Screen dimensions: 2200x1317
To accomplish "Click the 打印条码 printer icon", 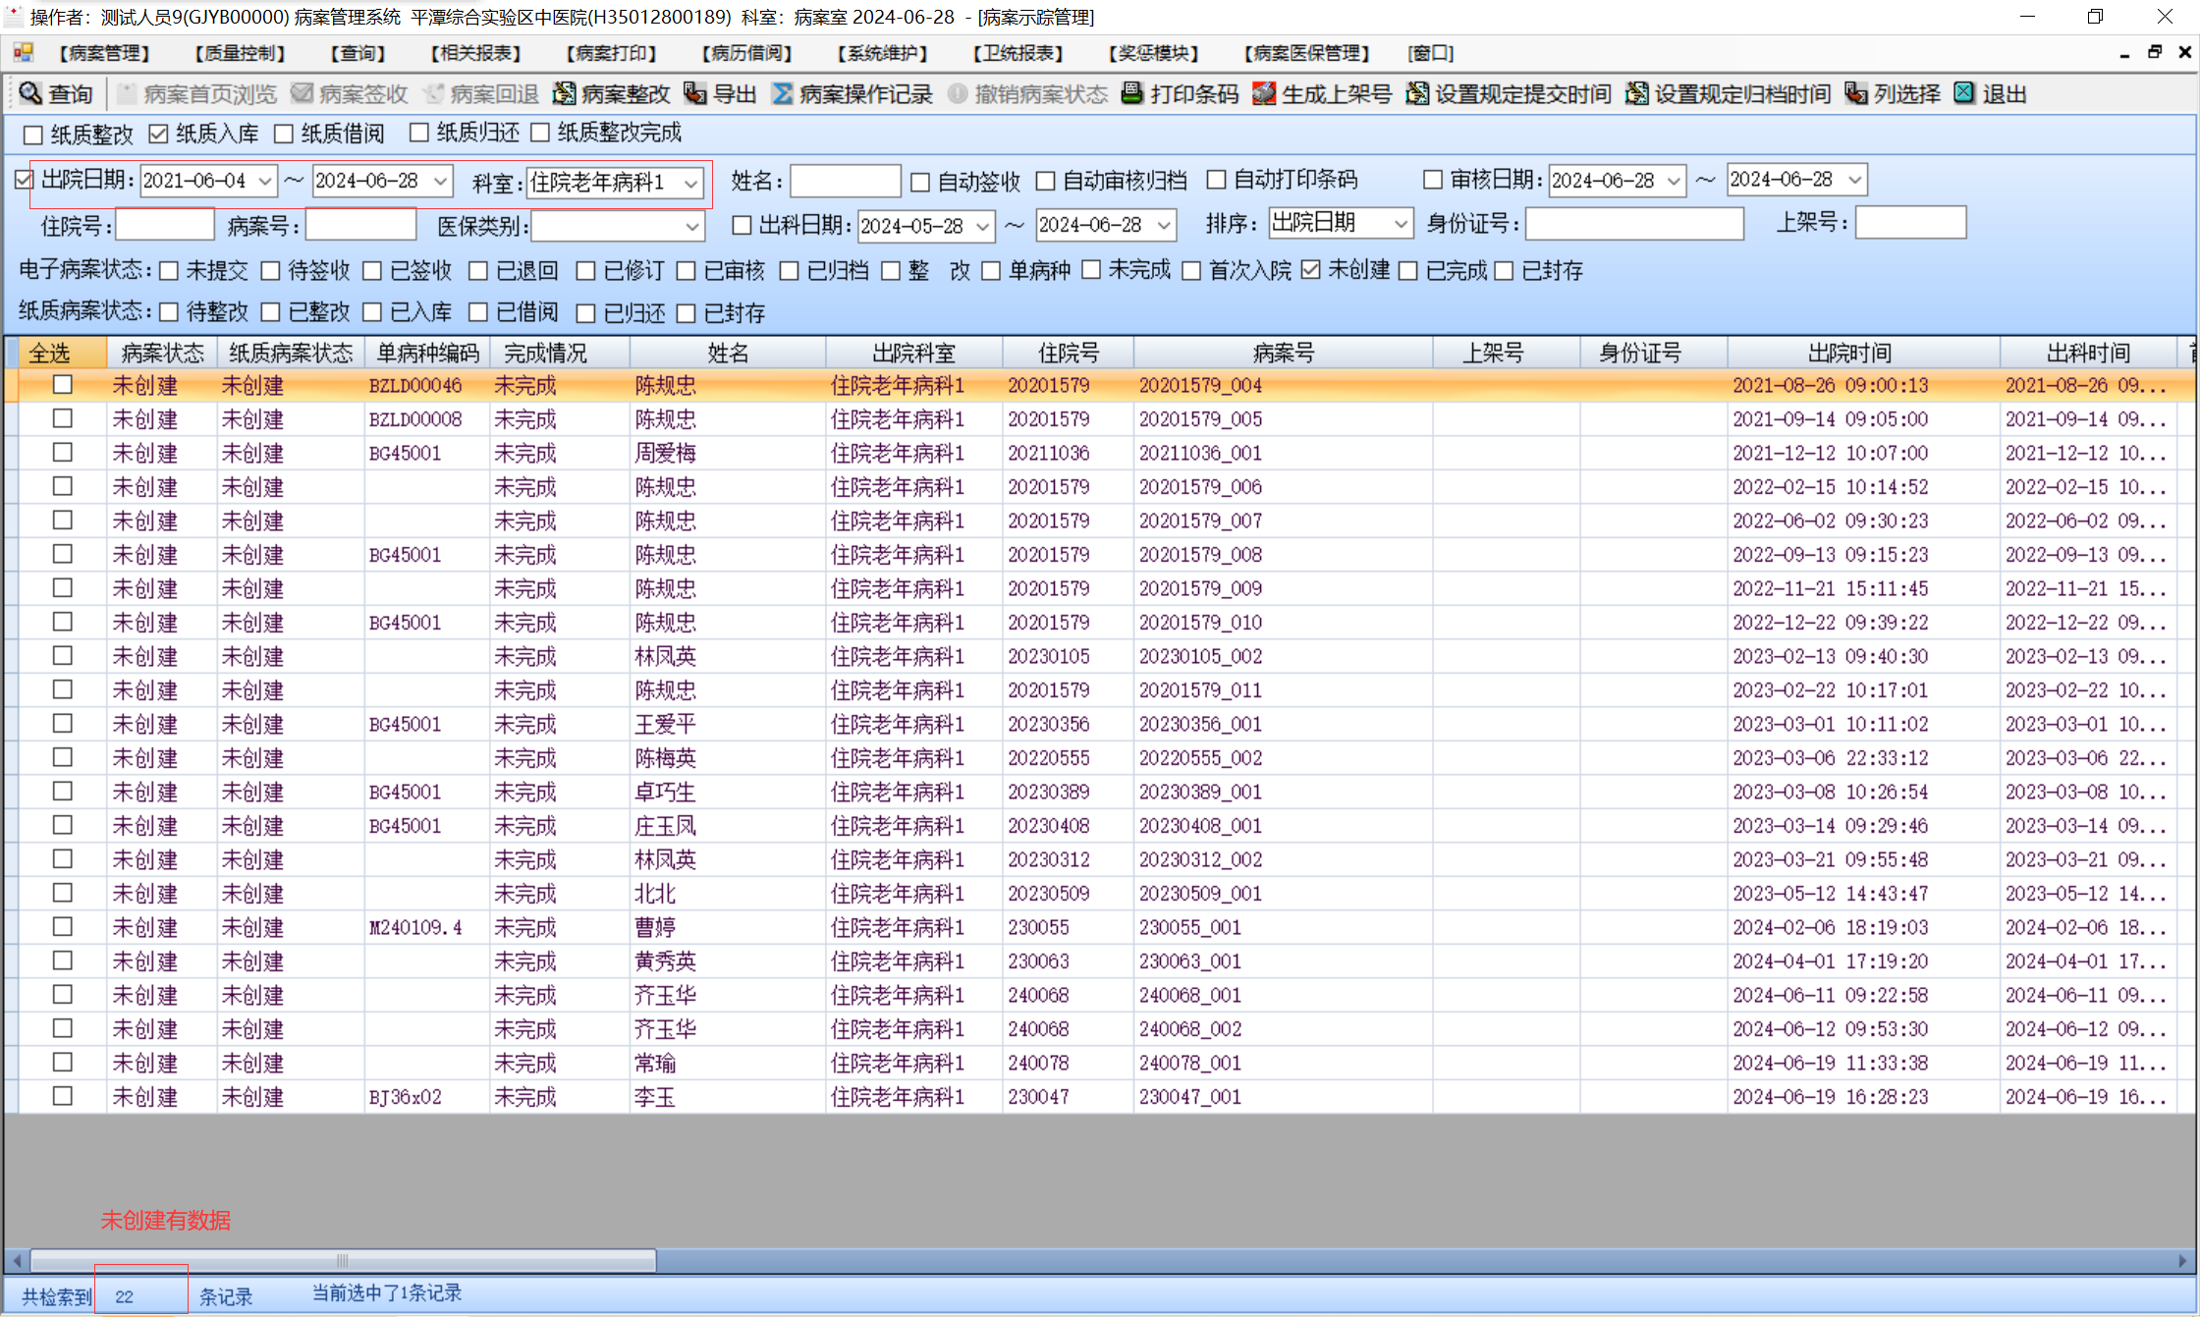I will click(x=1132, y=93).
